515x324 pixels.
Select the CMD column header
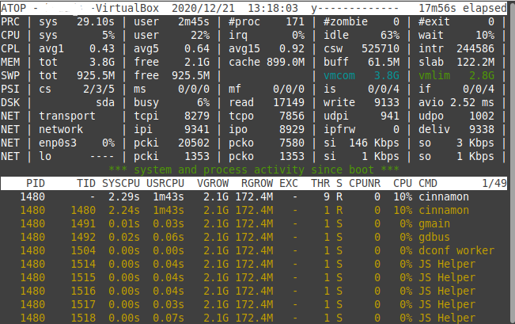click(x=427, y=183)
